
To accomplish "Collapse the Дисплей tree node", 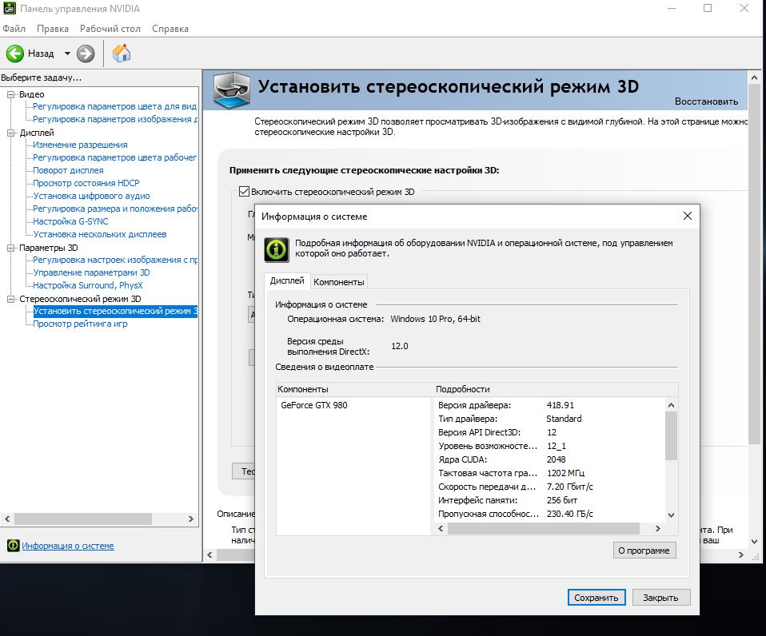I will click(10, 133).
